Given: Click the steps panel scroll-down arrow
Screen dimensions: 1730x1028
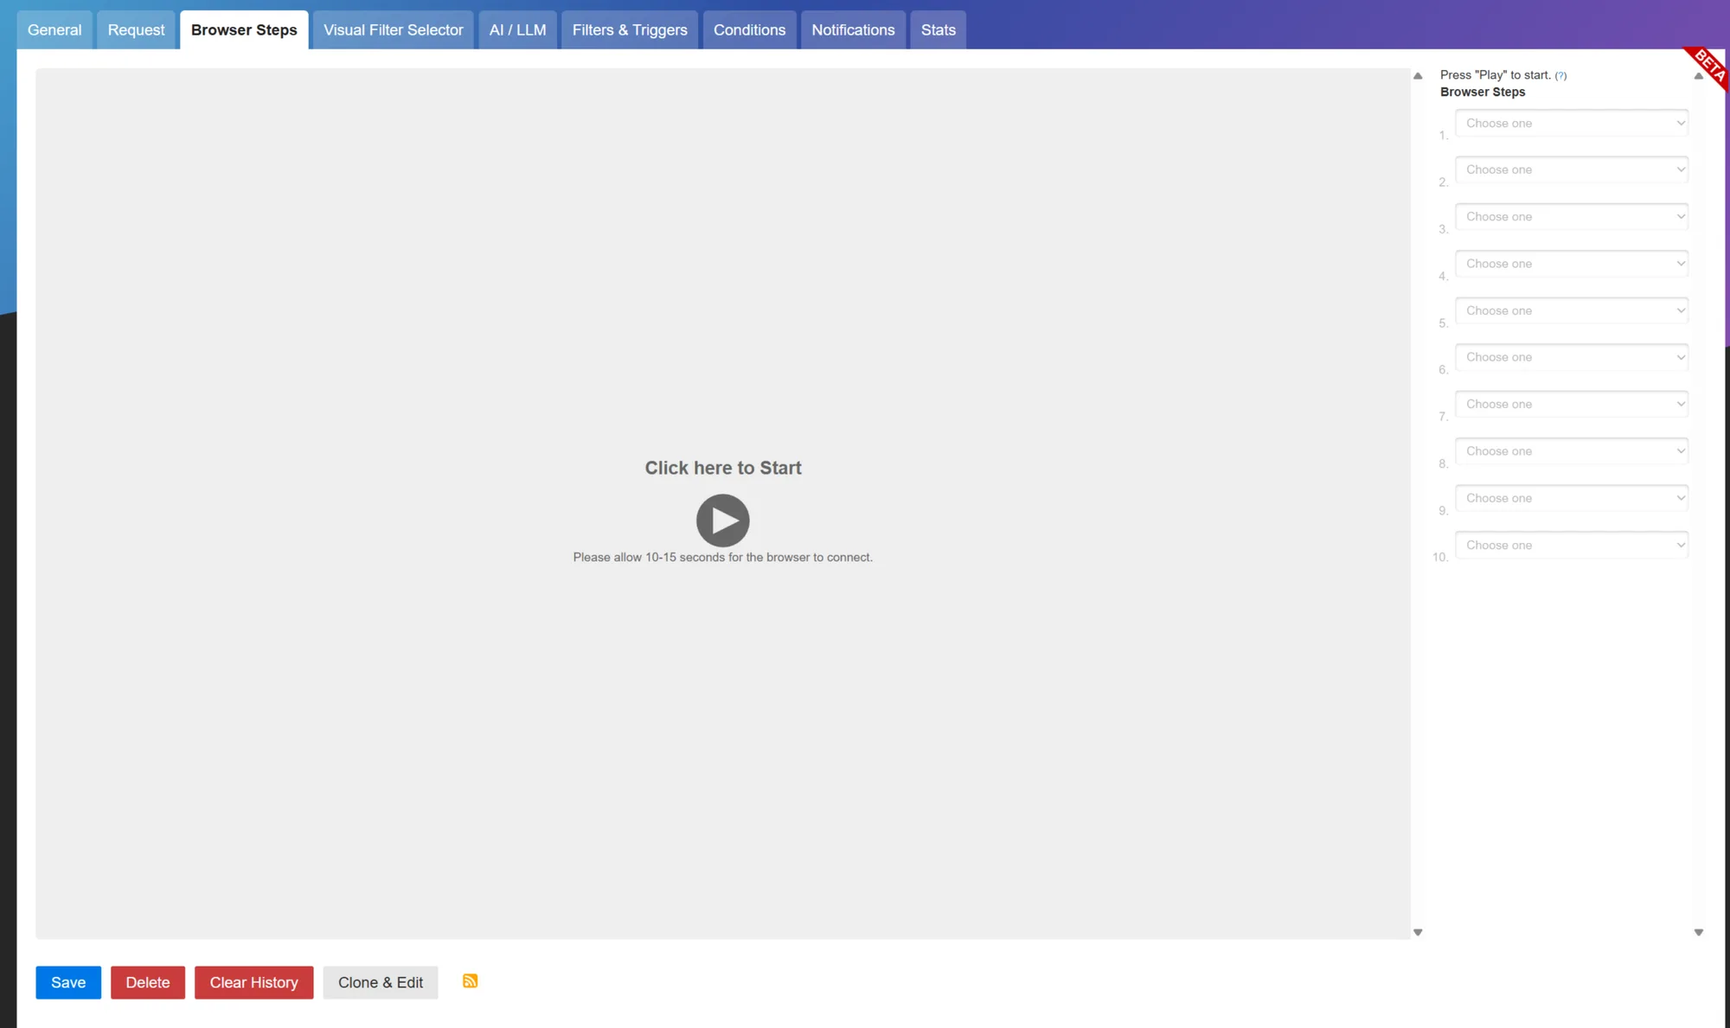Looking at the screenshot, I should (1698, 932).
